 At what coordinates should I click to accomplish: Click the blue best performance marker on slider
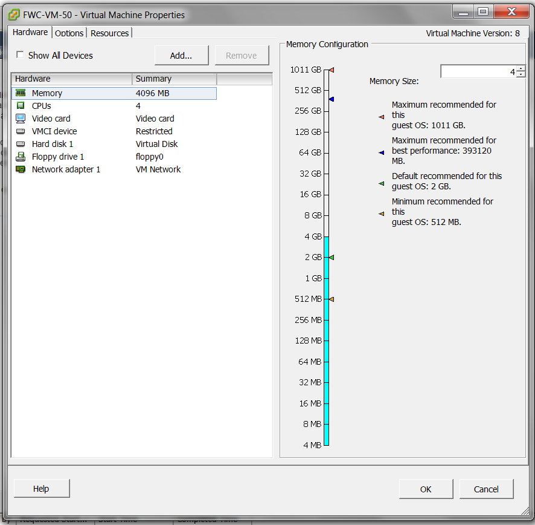coord(332,99)
